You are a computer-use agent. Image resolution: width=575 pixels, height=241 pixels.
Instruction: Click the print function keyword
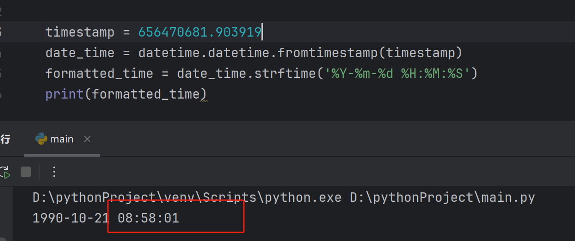pos(65,94)
